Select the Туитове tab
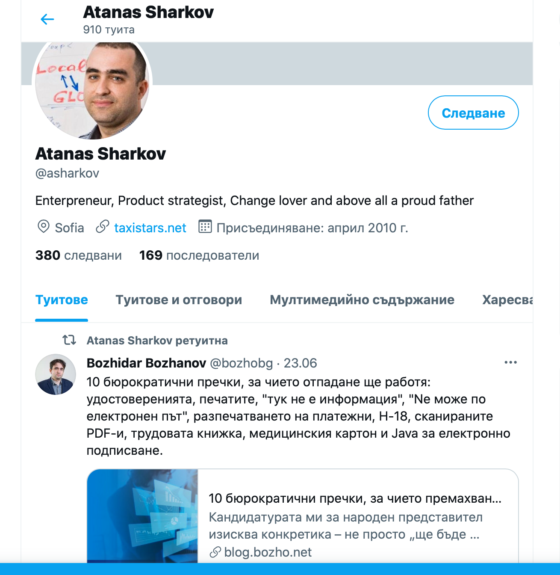Screen dimensions: 560x575 tap(62, 300)
